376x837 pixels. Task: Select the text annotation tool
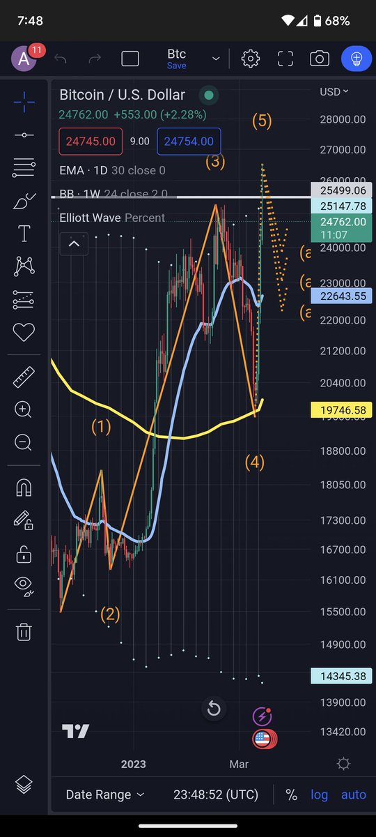click(x=24, y=233)
